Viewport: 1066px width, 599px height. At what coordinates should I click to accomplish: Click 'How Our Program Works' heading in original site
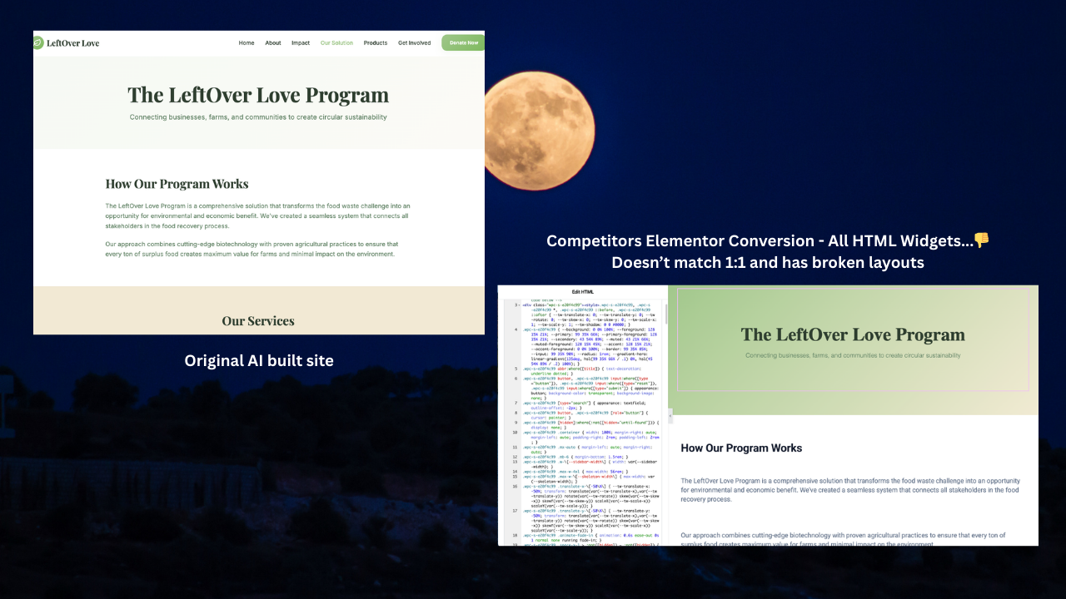177,184
